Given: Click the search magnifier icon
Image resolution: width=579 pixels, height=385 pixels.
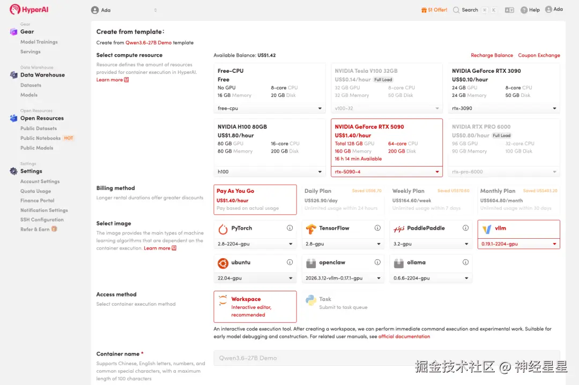Looking at the screenshot, I should click(456, 10).
